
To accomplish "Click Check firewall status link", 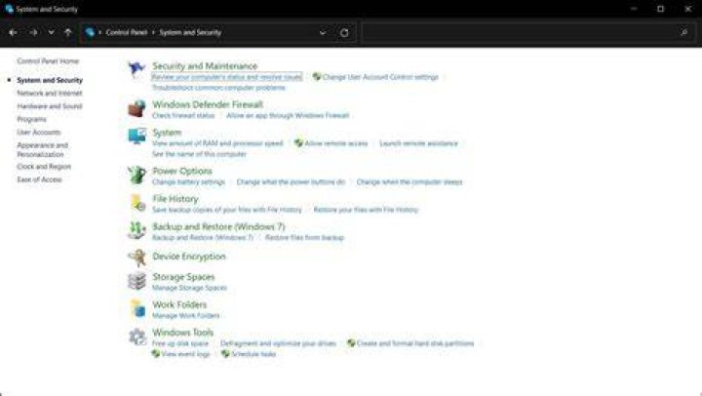I will point(183,115).
